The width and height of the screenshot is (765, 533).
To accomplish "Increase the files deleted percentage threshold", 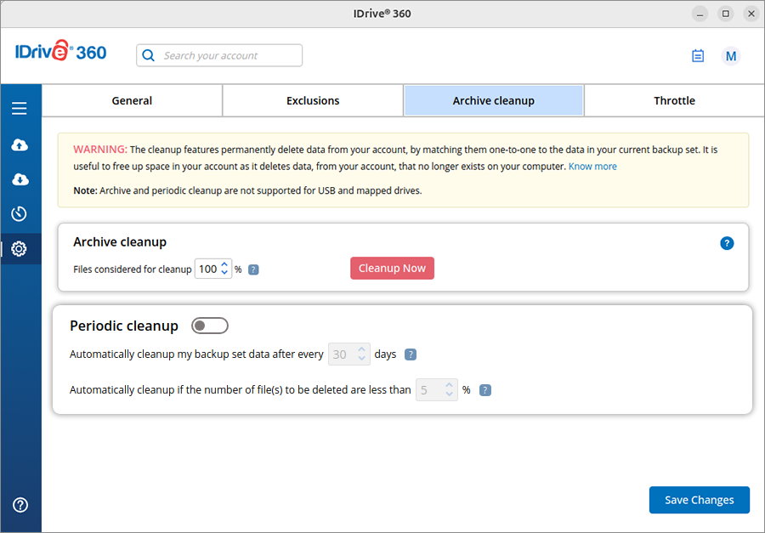I will click(450, 385).
